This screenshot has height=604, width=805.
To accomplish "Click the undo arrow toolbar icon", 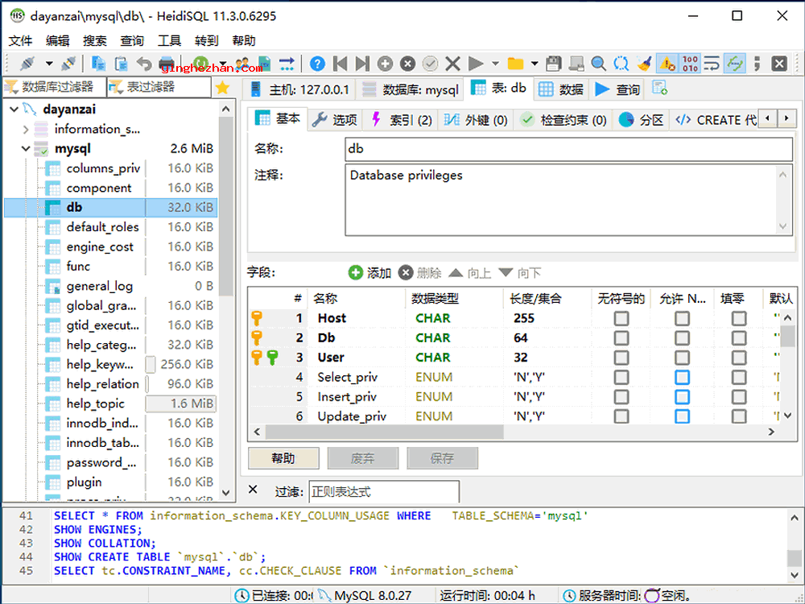I will pyautogui.click(x=144, y=64).
